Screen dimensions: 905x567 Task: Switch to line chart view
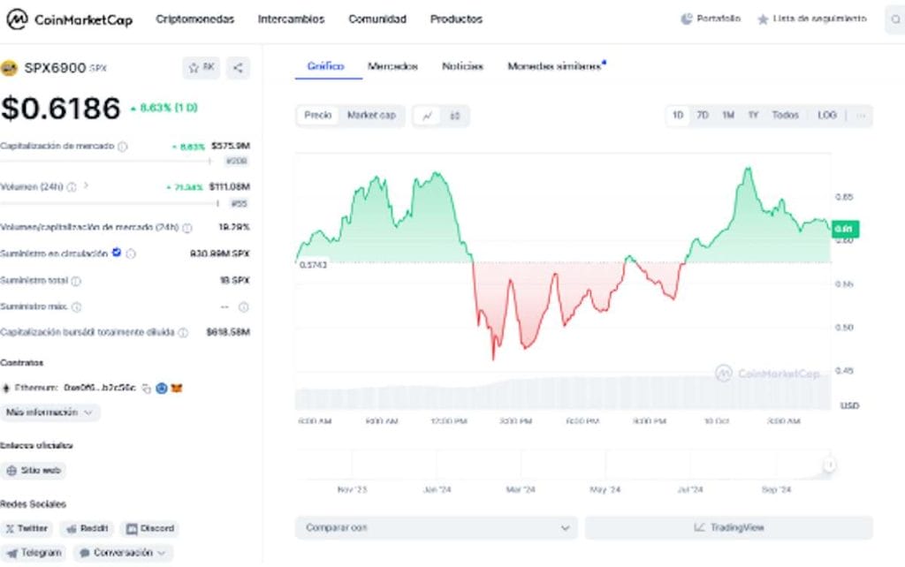[427, 116]
